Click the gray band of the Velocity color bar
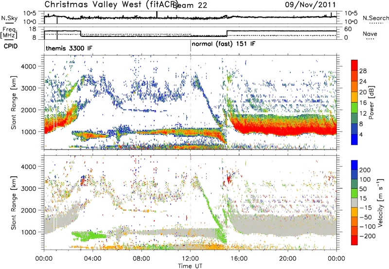389x269 pixels. click(x=354, y=202)
